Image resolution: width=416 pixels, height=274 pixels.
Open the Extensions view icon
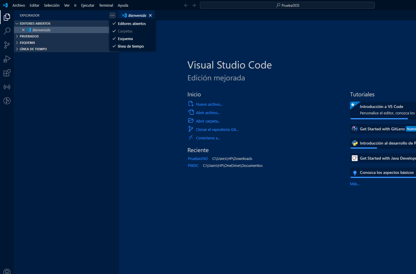pyautogui.click(x=7, y=73)
